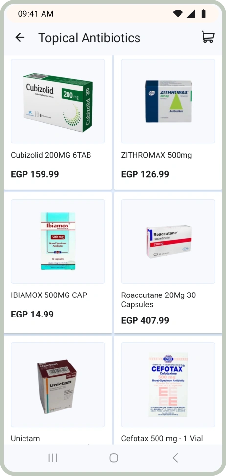Tap the Android home button

(x=114, y=458)
